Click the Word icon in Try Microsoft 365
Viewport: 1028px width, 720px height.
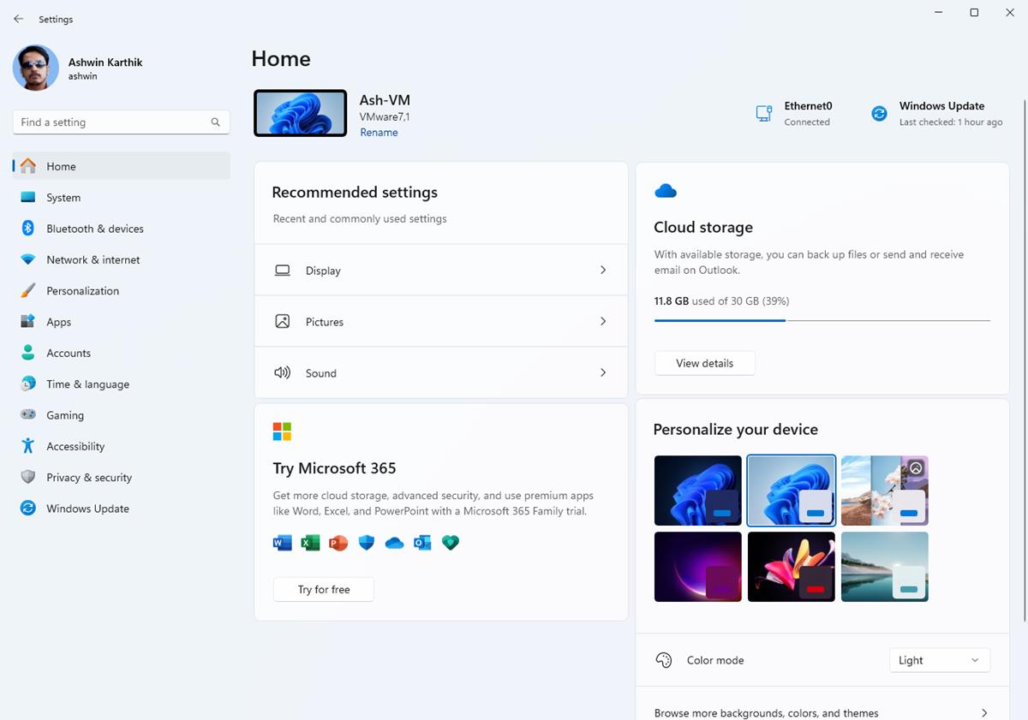click(283, 543)
